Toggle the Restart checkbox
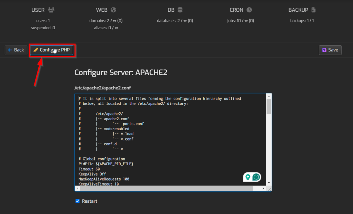Viewport: 353px width, 214px height. (77, 201)
